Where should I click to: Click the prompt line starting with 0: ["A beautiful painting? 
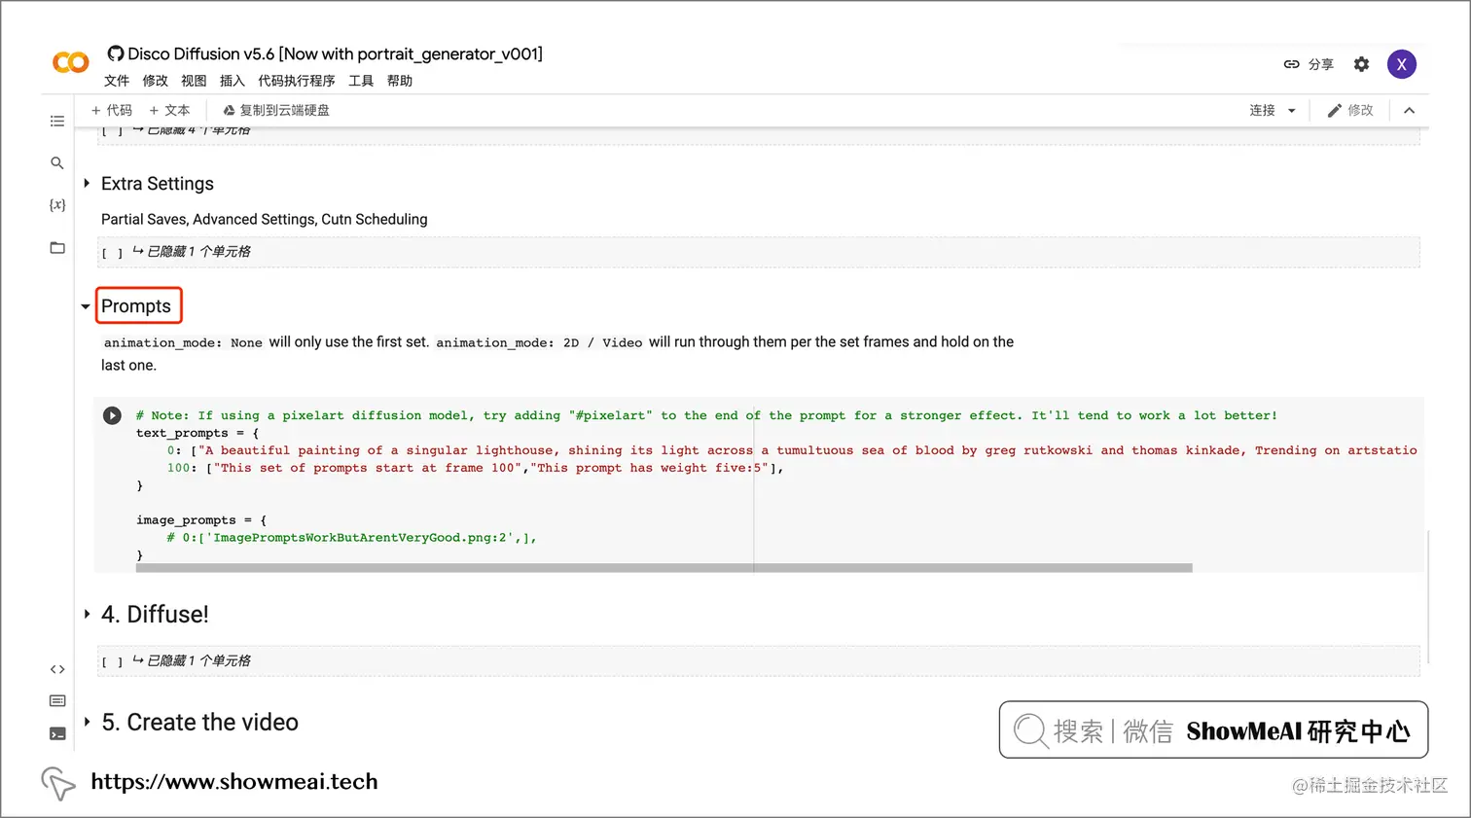[x=792, y=450]
